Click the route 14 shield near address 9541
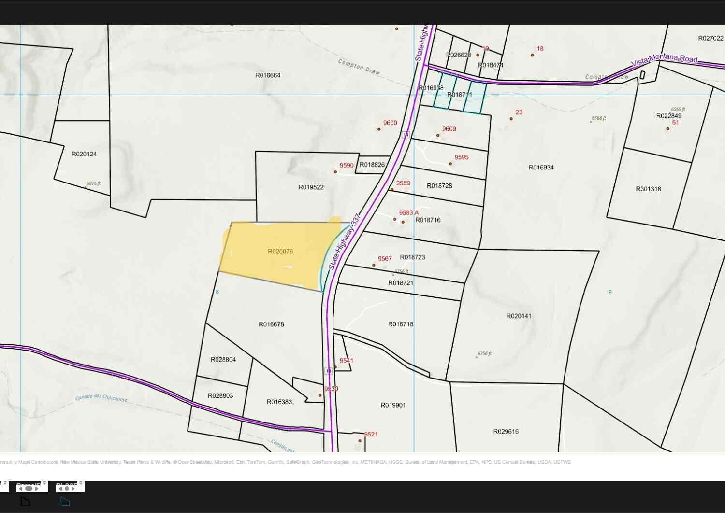Screen dimensions: 725x520 click(x=329, y=371)
